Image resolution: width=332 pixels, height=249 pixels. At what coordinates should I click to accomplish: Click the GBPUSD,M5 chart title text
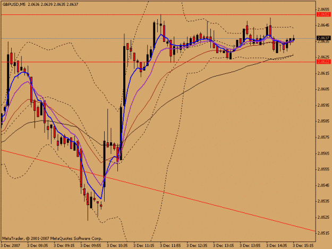tap(14, 4)
